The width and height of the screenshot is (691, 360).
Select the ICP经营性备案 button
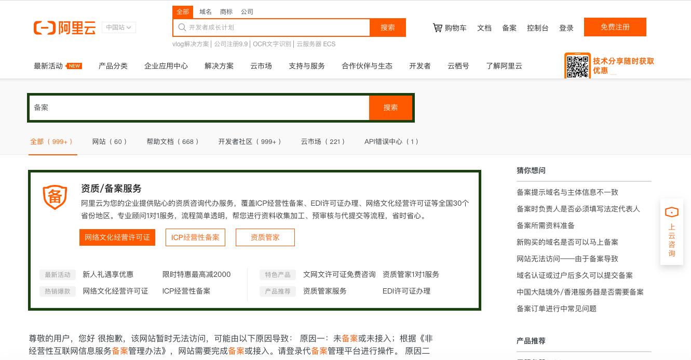coord(195,237)
